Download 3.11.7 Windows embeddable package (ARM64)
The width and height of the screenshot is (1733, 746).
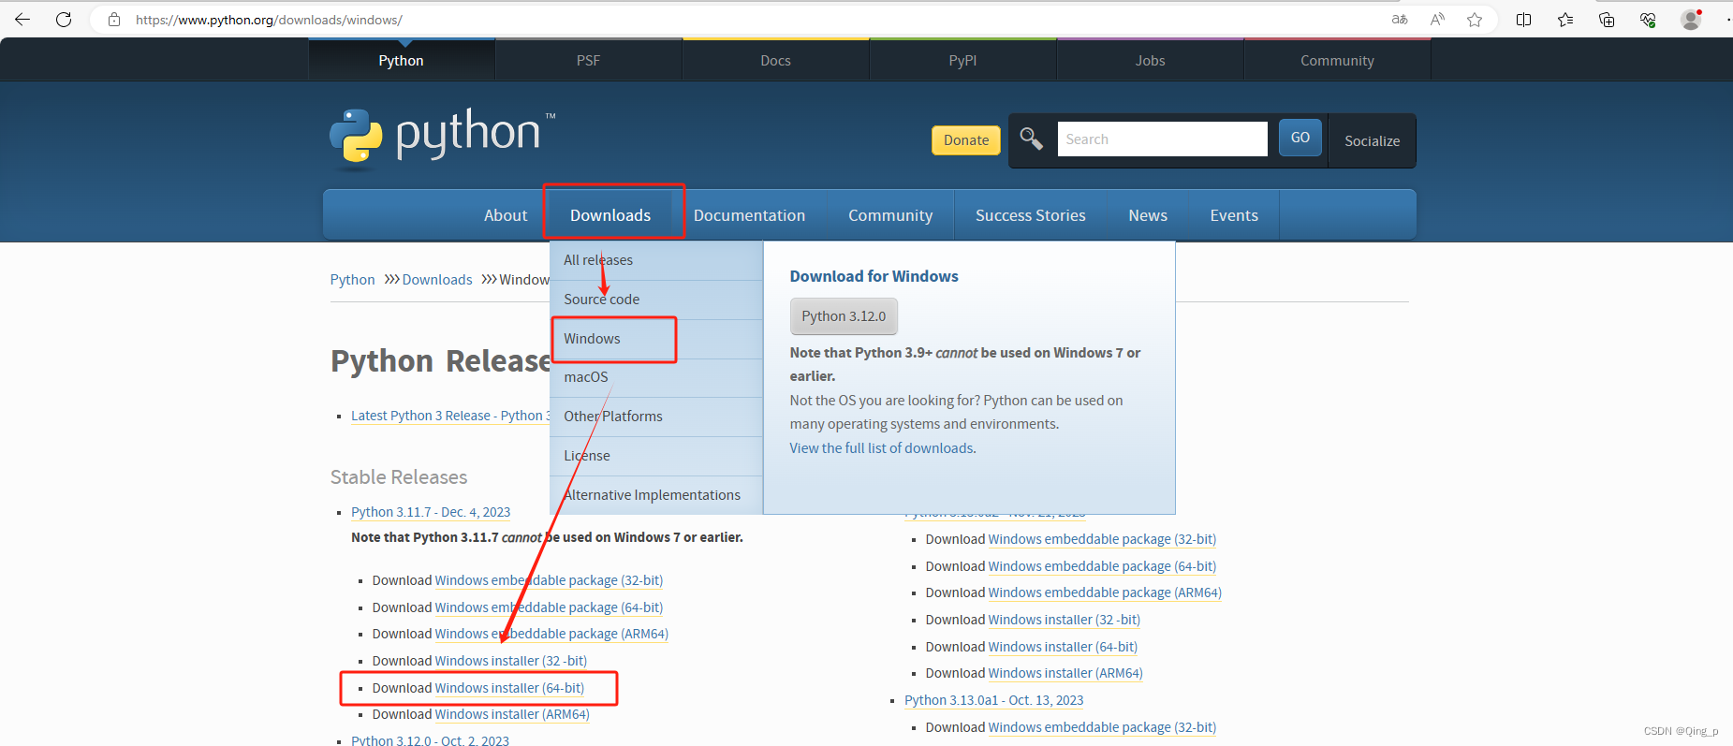click(551, 634)
